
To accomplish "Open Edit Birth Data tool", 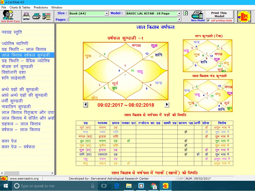I will pos(11,16).
